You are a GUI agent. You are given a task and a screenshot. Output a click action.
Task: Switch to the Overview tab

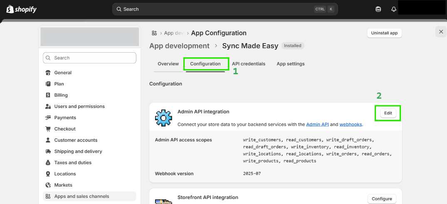pos(168,64)
